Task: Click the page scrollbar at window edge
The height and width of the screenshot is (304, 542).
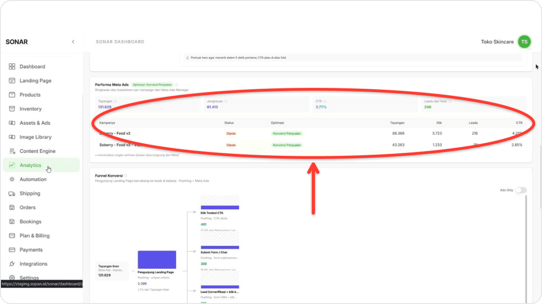Action: (540, 177)
